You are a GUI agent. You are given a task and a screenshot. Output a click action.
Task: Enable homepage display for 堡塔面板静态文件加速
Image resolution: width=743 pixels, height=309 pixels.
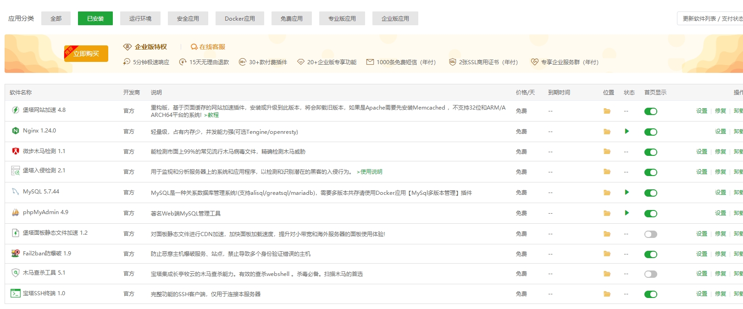(650, 234)
